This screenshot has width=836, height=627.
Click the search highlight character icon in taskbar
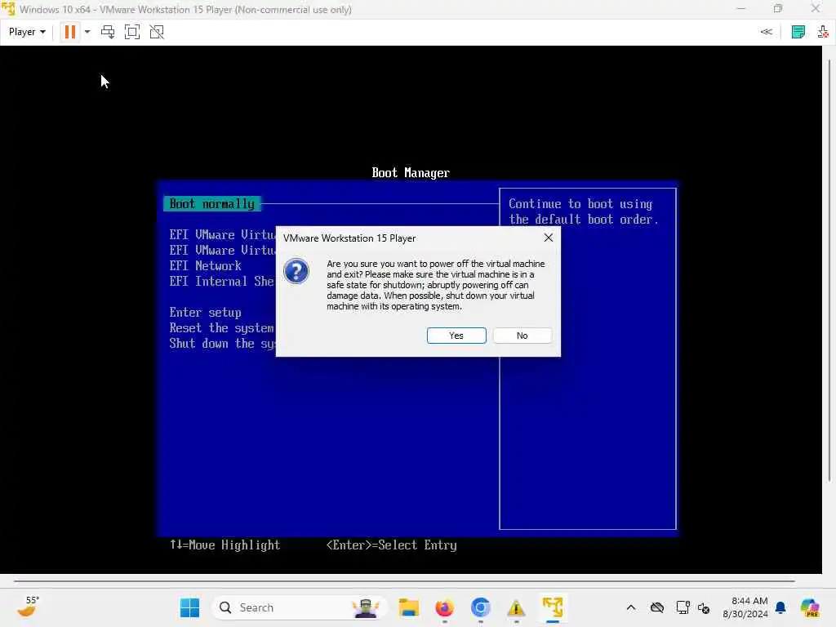click(x=366, y=607)
